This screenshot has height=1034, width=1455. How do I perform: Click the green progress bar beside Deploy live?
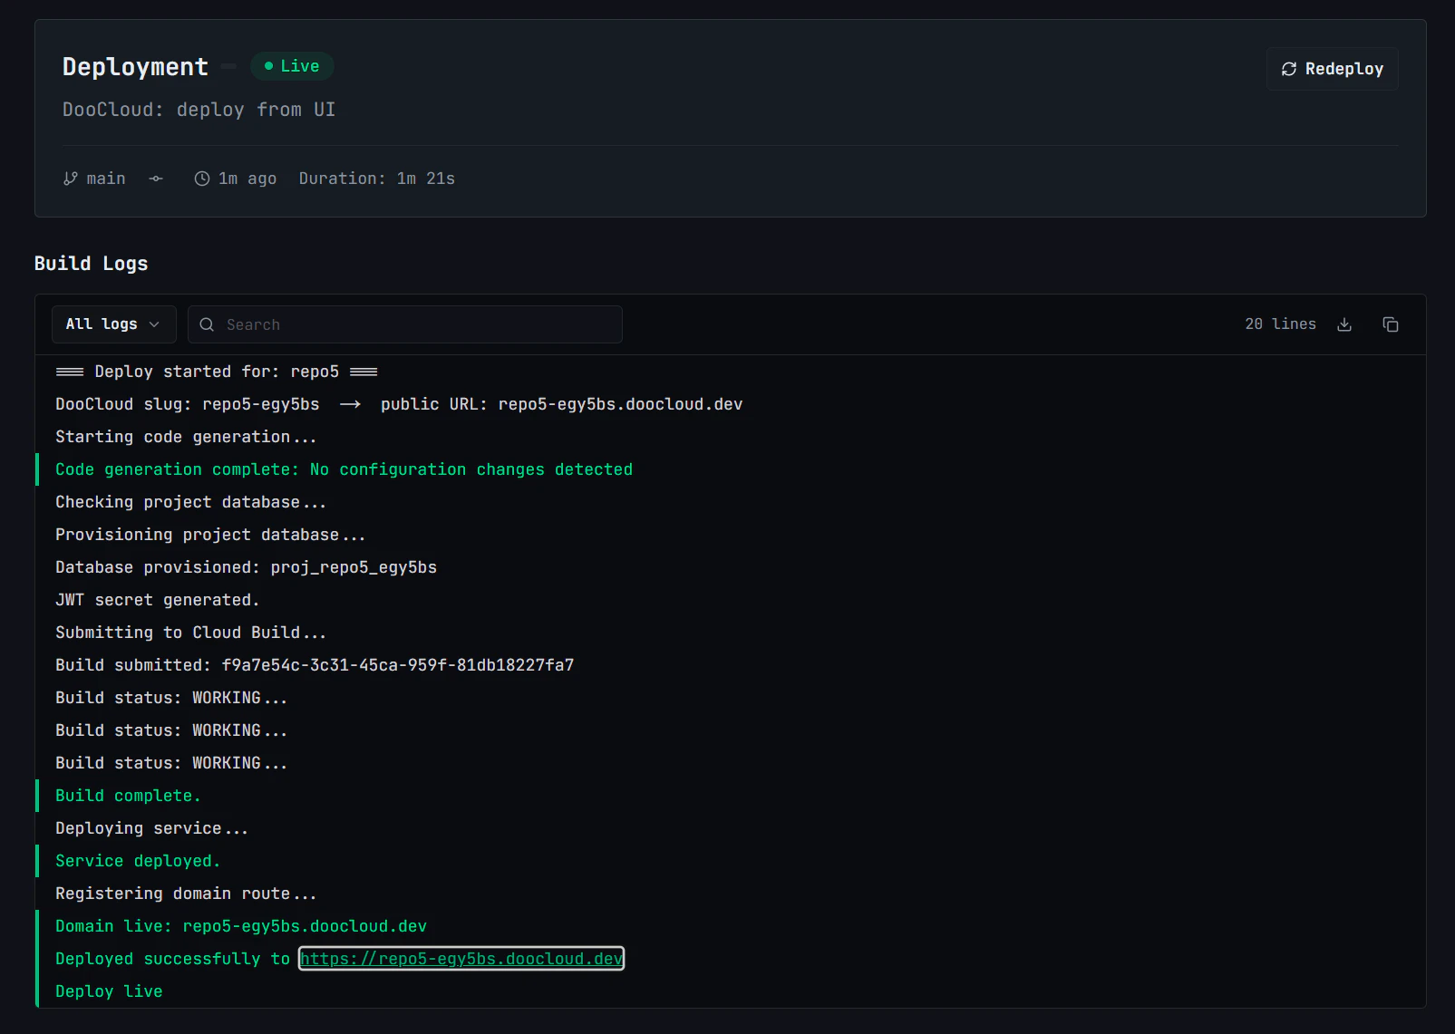(36, 991)
